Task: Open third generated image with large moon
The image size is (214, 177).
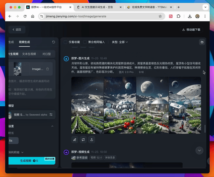Action: coord(152,105)
